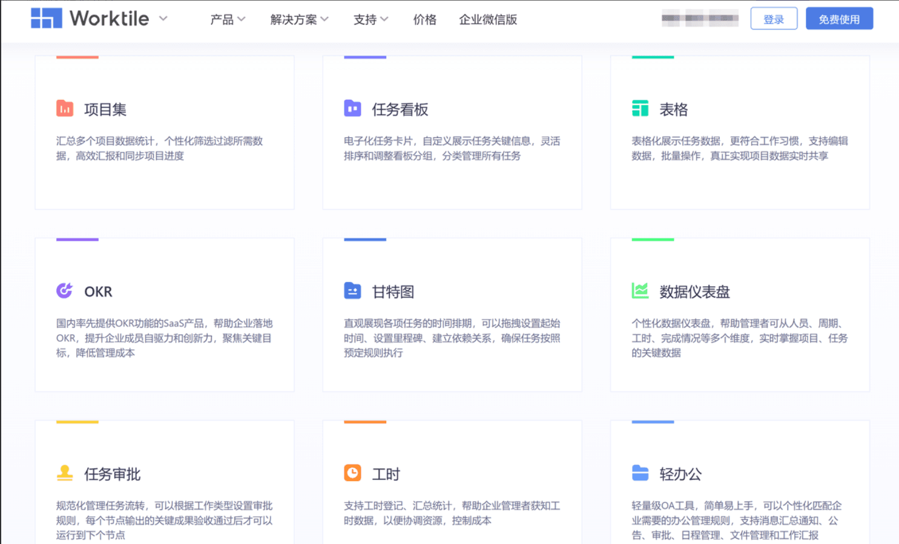The height and width of the screenshot is (544, 899).
Task: Open the 项目集 feature title
Action: [x=105, y=110]
